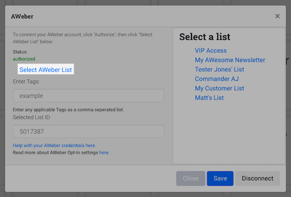
Task: Close the AWeber dialog with the X icon
Action: click(x=277, y=16)
